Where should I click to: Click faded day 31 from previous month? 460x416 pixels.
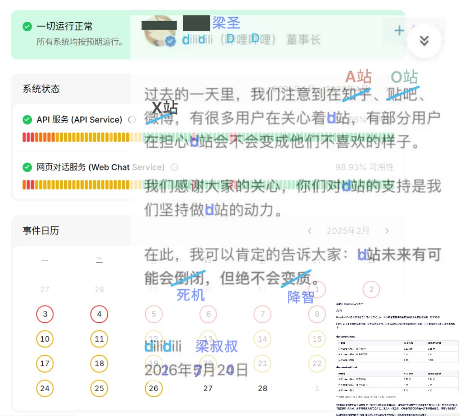point(262,289)
